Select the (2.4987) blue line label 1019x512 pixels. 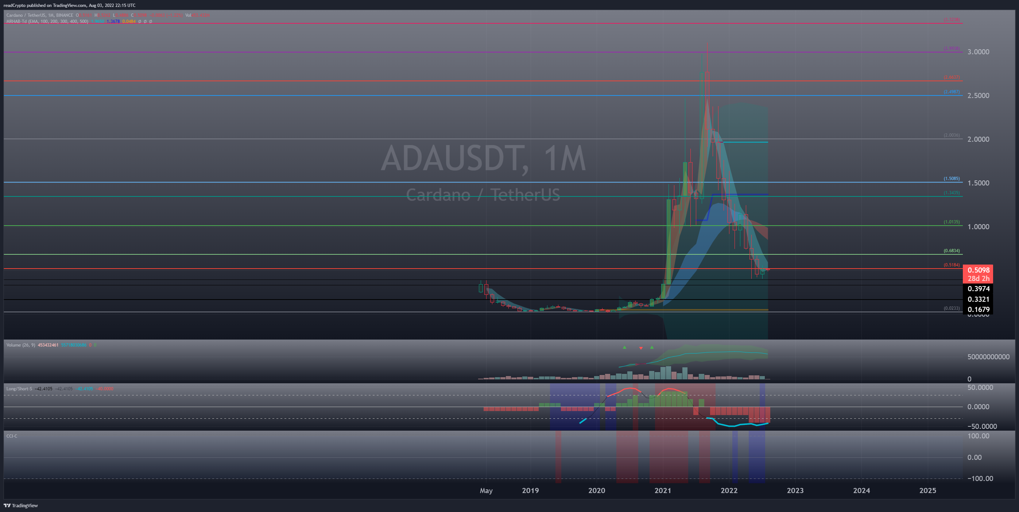tap(952, 92)
